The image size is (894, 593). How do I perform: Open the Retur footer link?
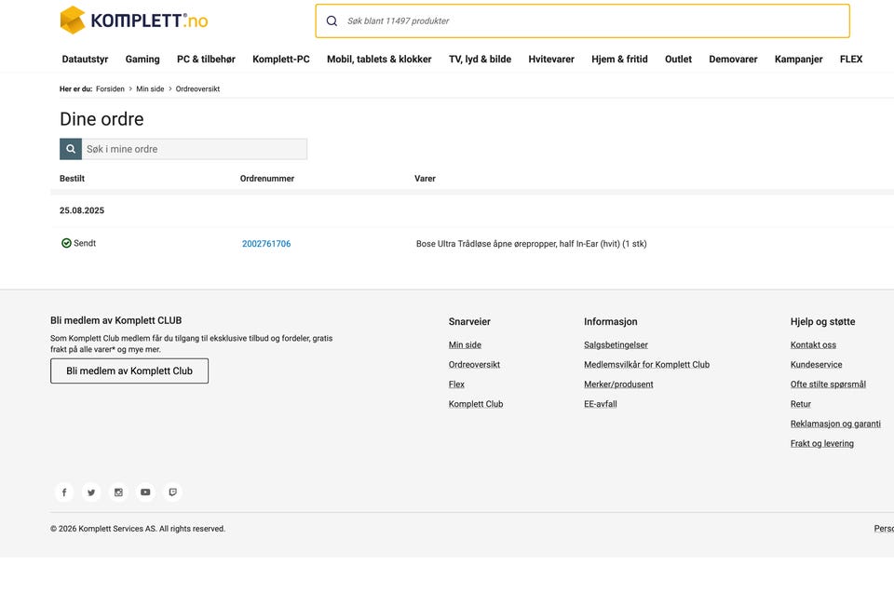(801, 404)
